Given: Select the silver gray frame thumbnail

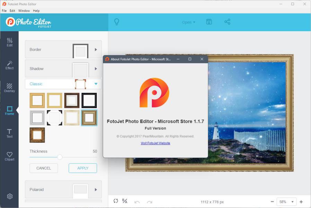Looking at the screenshot, I should [x=37, y=118].
